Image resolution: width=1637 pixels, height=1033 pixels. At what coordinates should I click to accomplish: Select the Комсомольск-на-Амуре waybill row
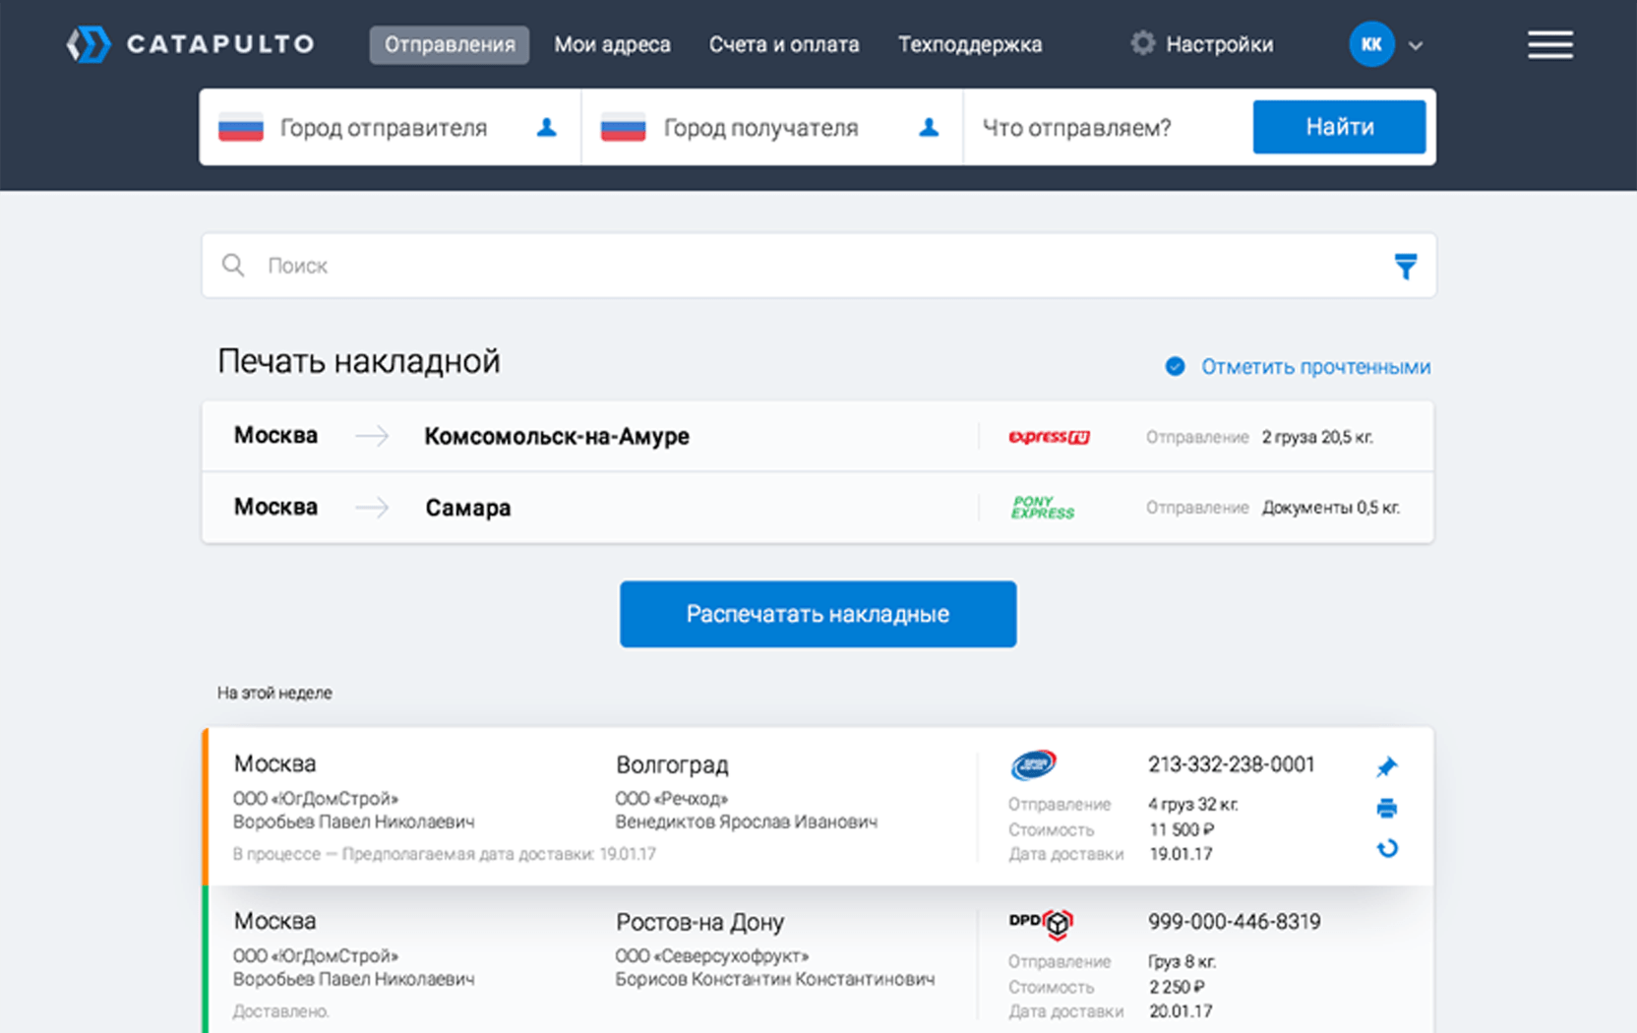tap(818, 436)
